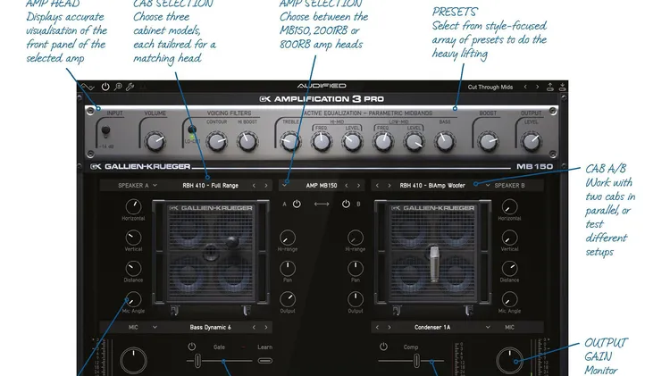Viewport: 670px width, 376px height.
Task: Toggle the Comp power button
Action: 383,347
